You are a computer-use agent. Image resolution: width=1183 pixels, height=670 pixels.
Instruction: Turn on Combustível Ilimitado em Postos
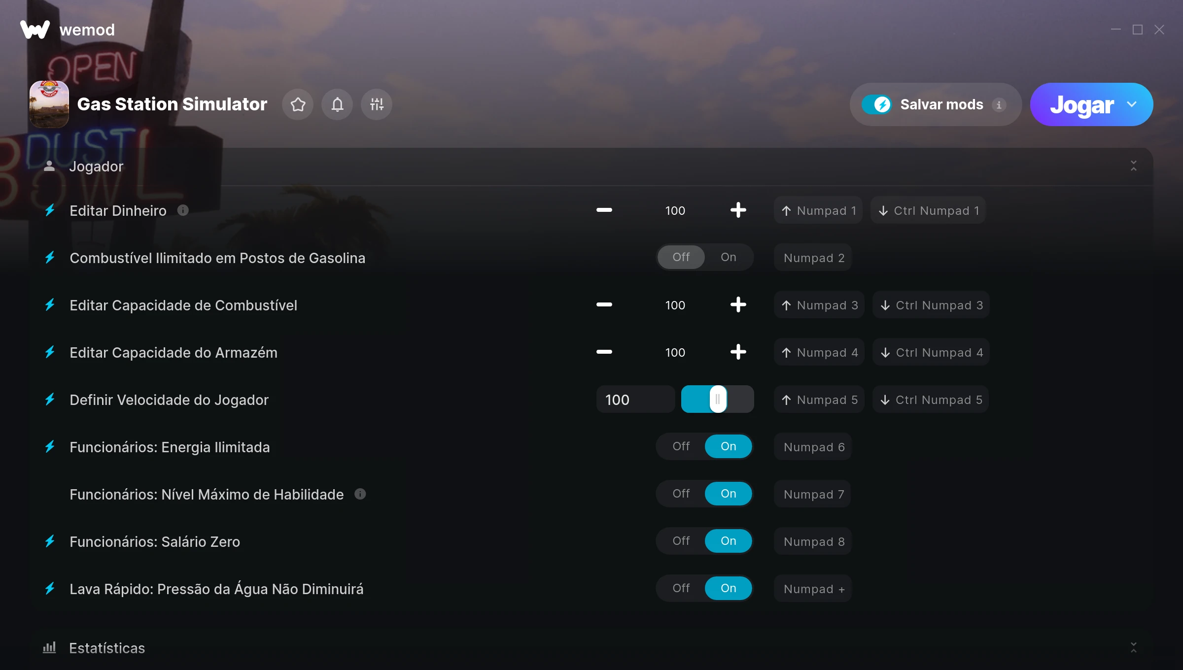[x=728, y=257]
